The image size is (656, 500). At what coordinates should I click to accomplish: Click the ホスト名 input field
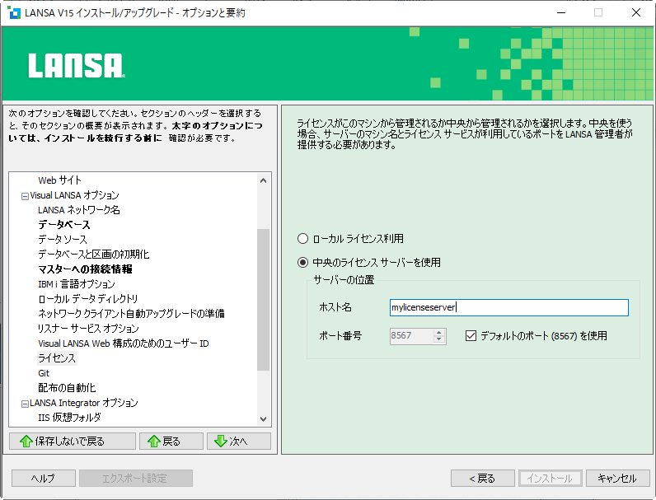point(508,308)
